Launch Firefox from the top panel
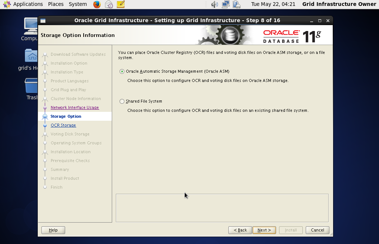Viewport: 379px width, 244px height. pyautogui.click(x=96, y=4)
